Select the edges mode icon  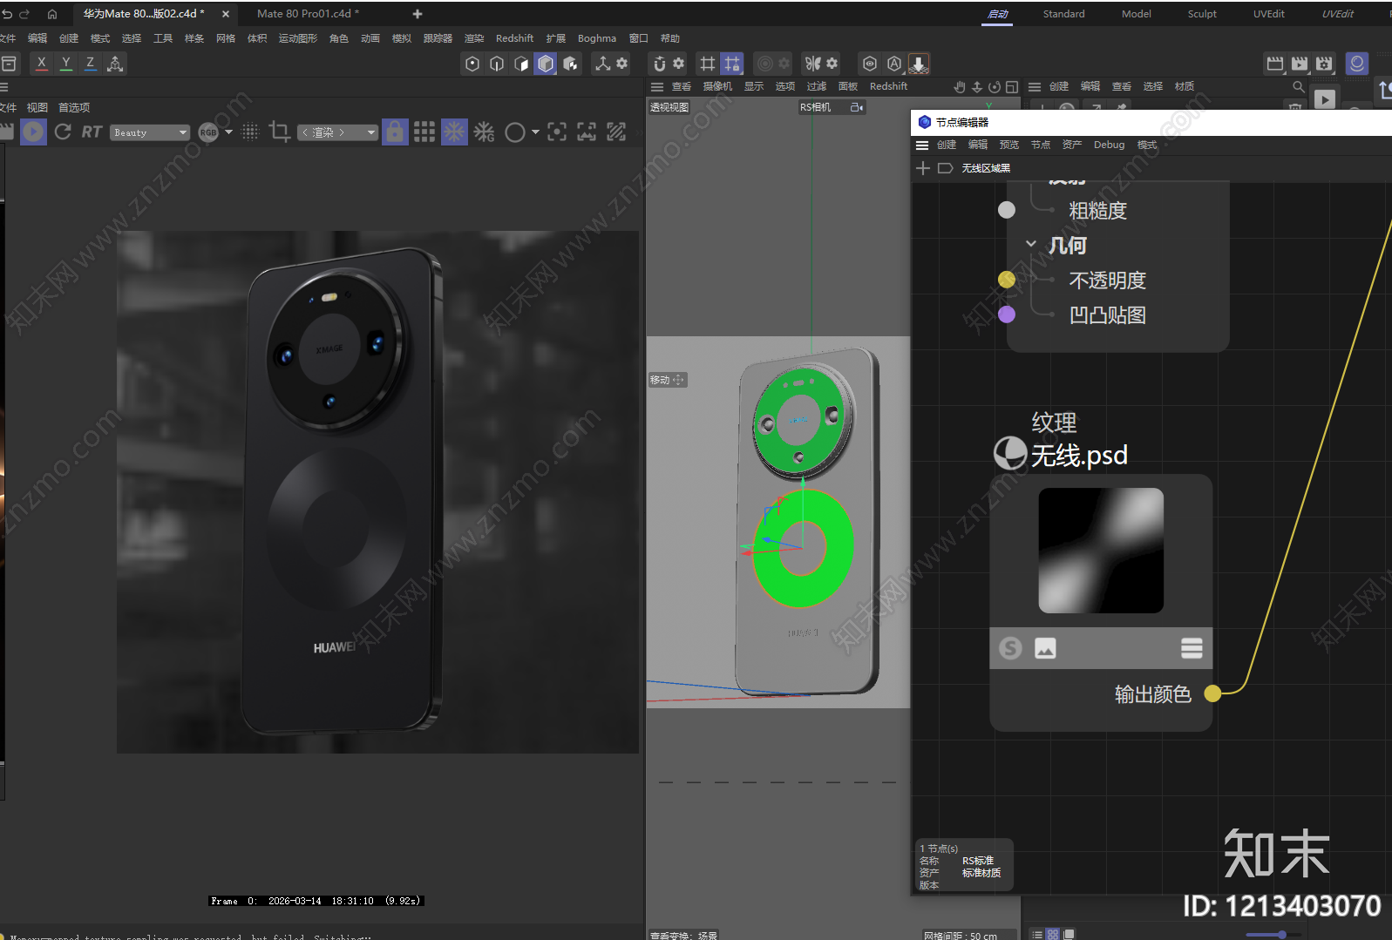tap(497, 64)
